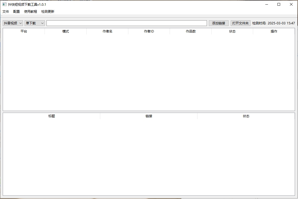Expand the 抖音视频 platform dropdown
The width and height of the screenshot is (298, 199).
pyautogui.click(x=13, y=23)
